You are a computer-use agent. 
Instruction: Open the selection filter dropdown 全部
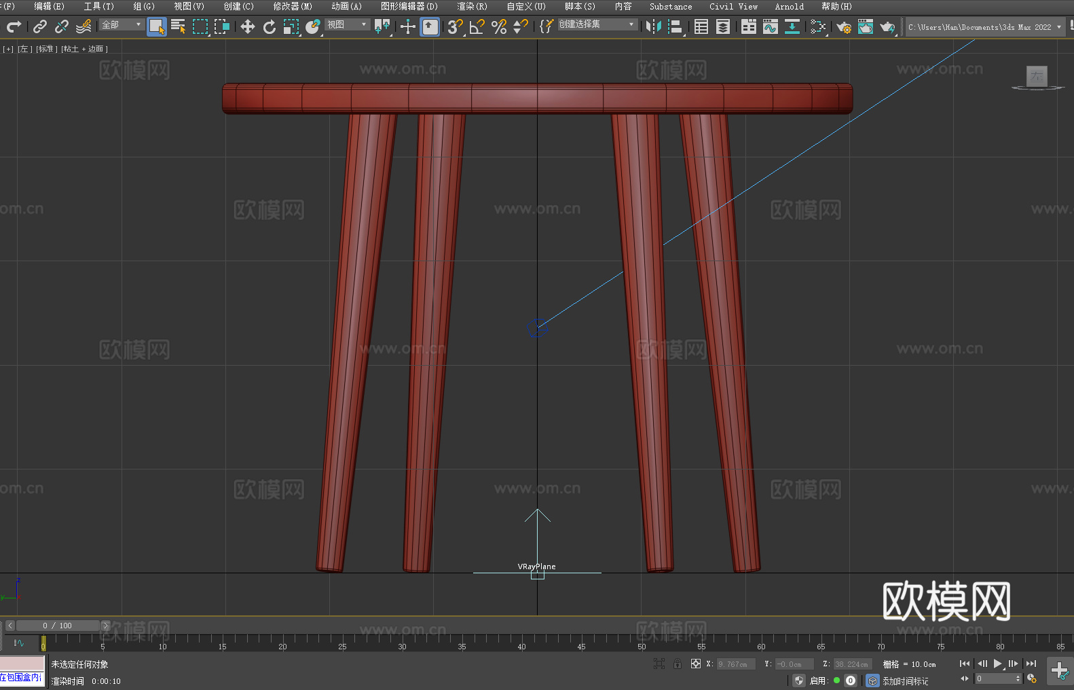(x=122, y=24)
